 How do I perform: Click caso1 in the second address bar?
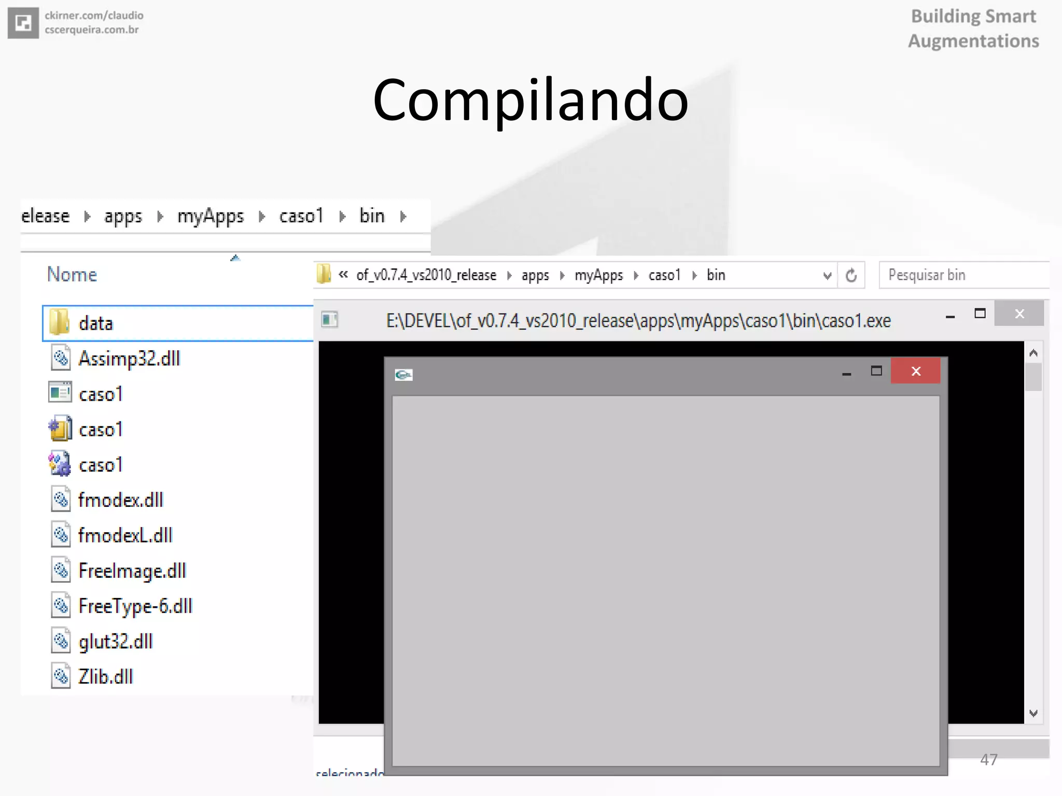664,275
